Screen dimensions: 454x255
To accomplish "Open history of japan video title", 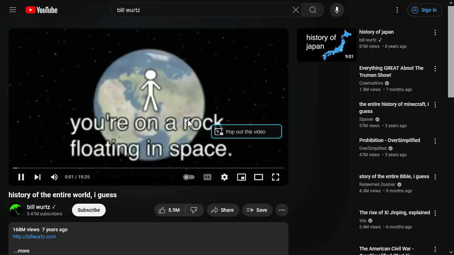I will (x=376, y=32).
